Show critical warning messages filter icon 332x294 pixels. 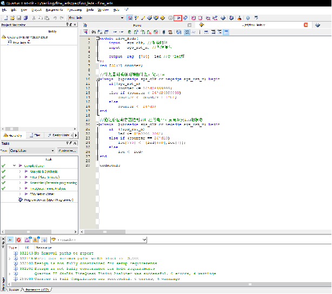coord(28,240)
